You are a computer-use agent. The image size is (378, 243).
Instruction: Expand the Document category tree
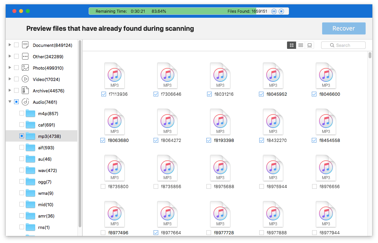(x=10, y=45)
